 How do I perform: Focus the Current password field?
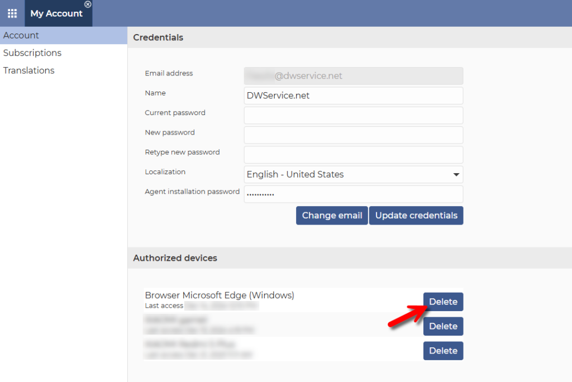354,115
